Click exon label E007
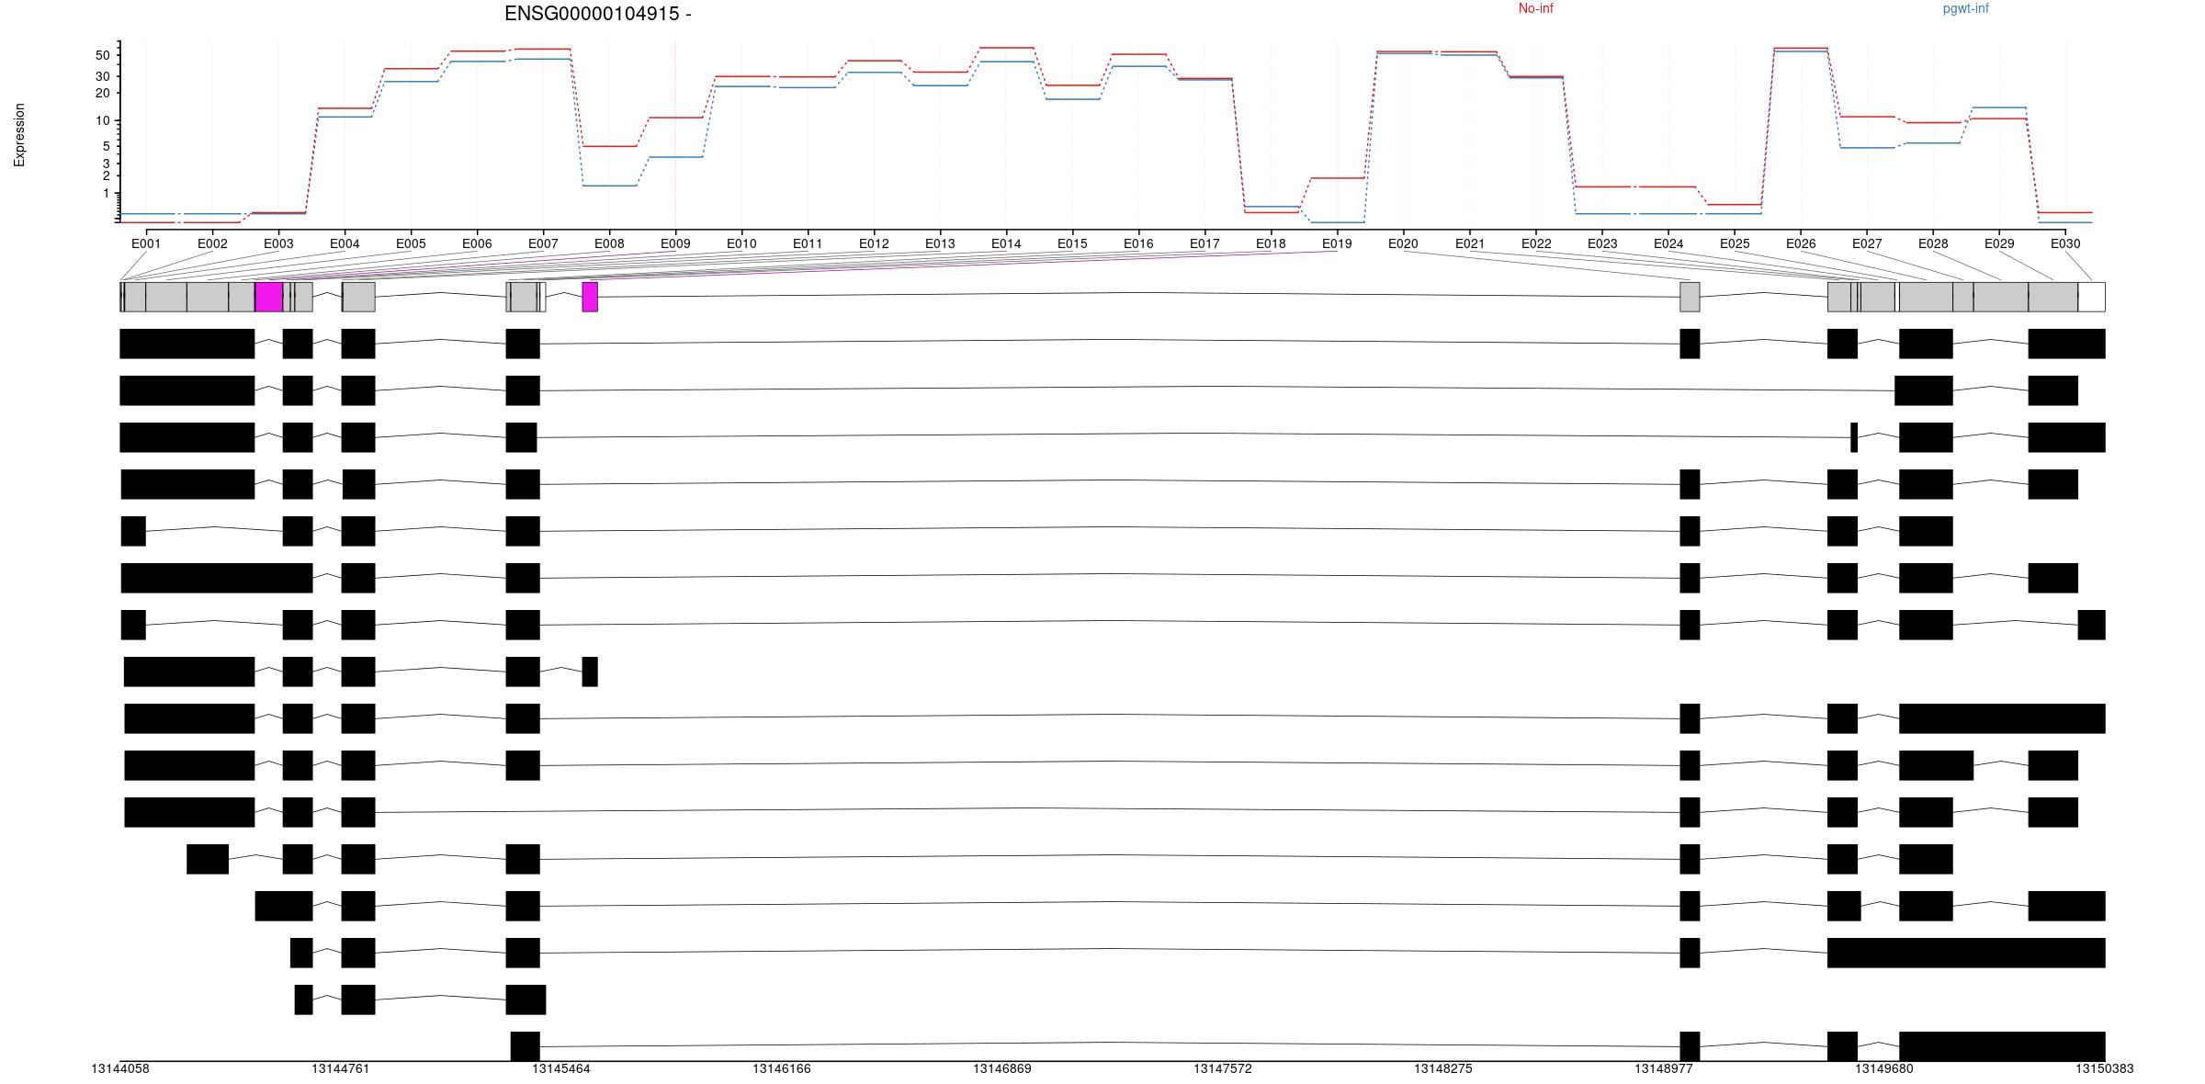Screen dimensions: 2205x1084 click(543, 243)
